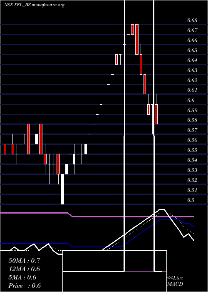This screenshot has height=292, width=208.
Task: Click the 0.62 price axis label
Action: click(192, 81)
